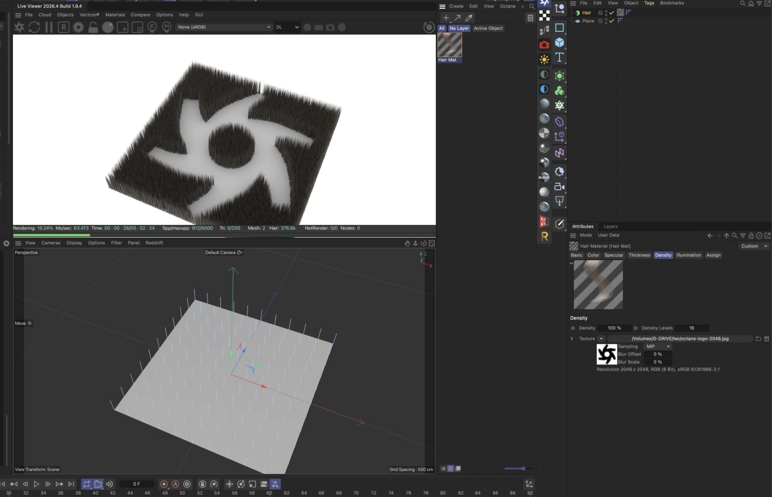Delete material with trash icon
Screen dimensions: 772x497
[530, 18]
